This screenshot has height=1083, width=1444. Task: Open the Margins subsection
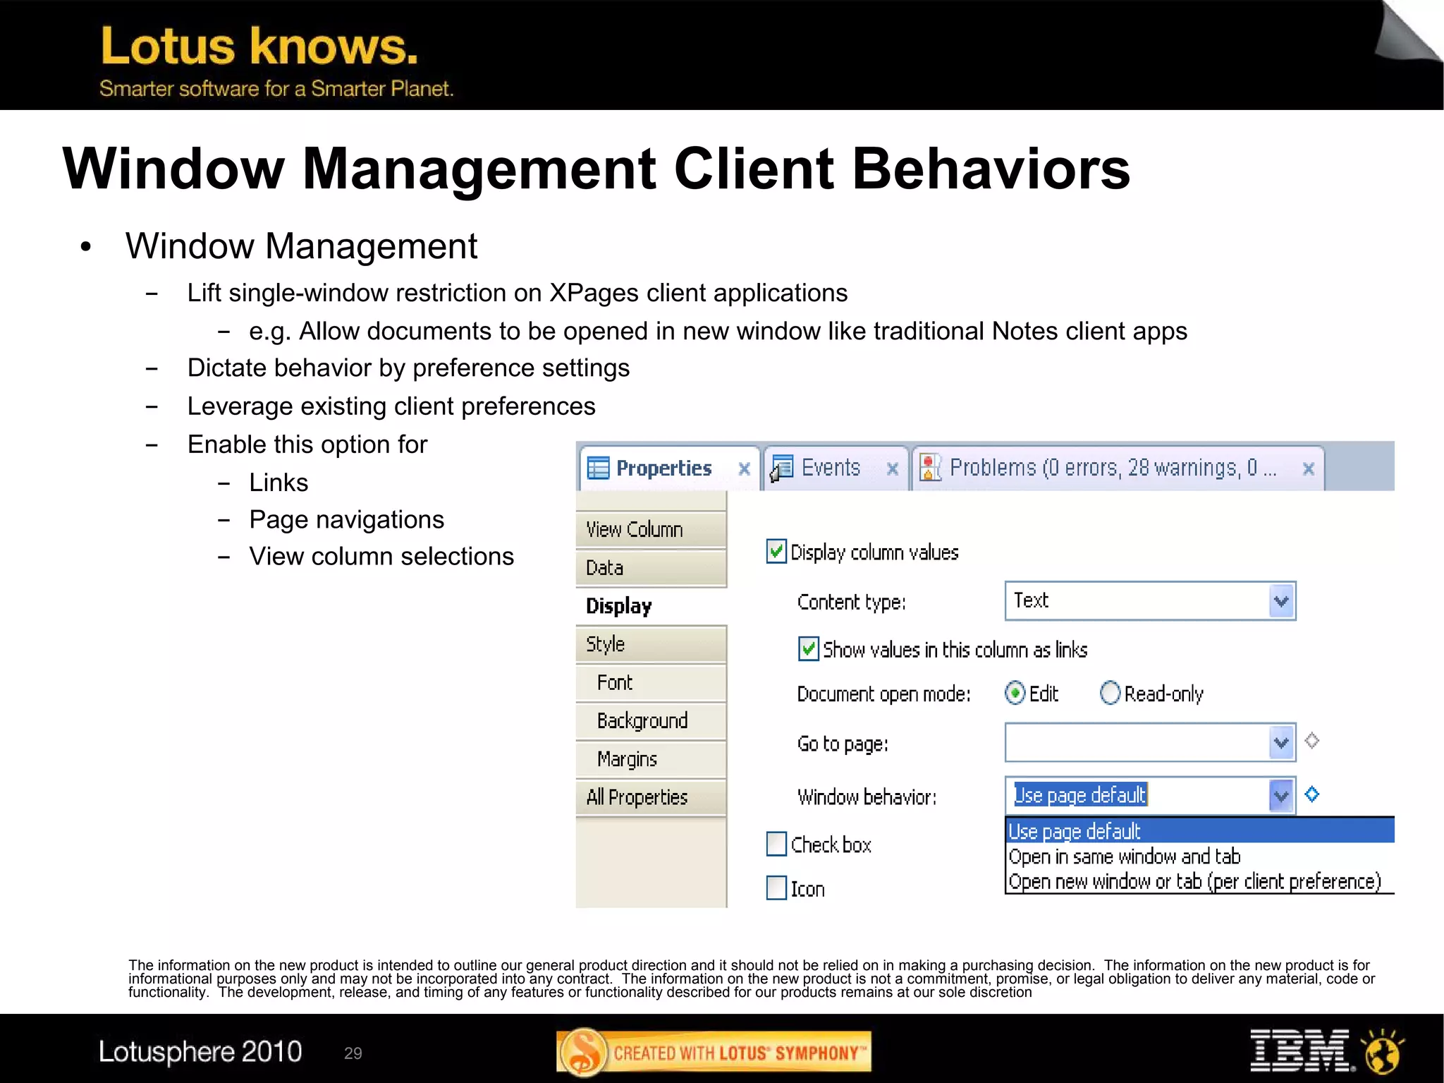pos(651,759)
